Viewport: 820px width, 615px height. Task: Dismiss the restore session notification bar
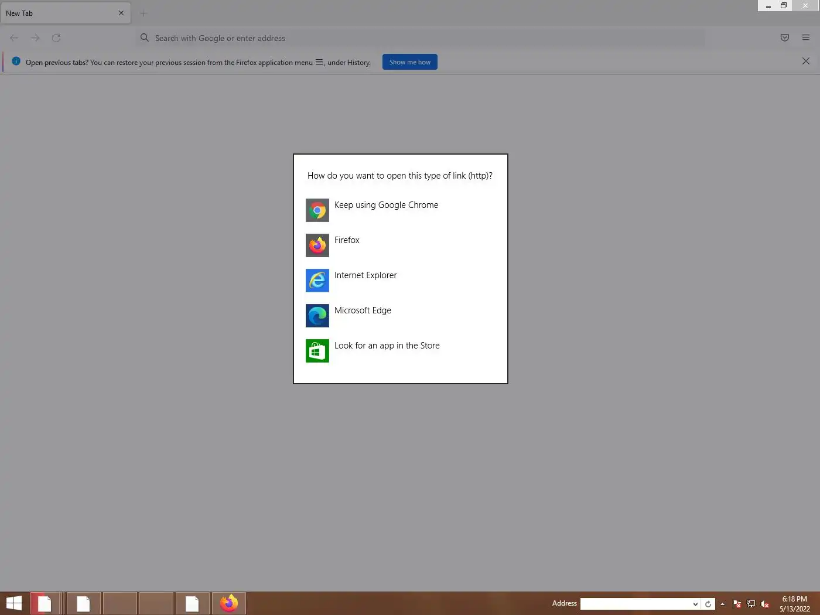(x=806, y=61)
